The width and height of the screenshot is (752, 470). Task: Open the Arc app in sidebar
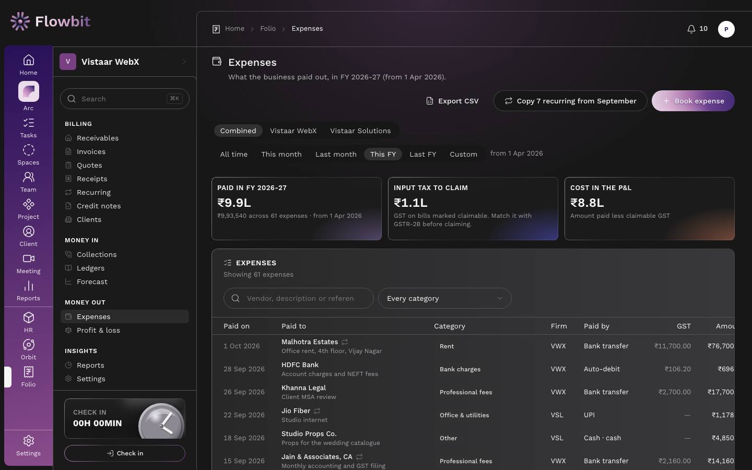[x=28, y=96]
